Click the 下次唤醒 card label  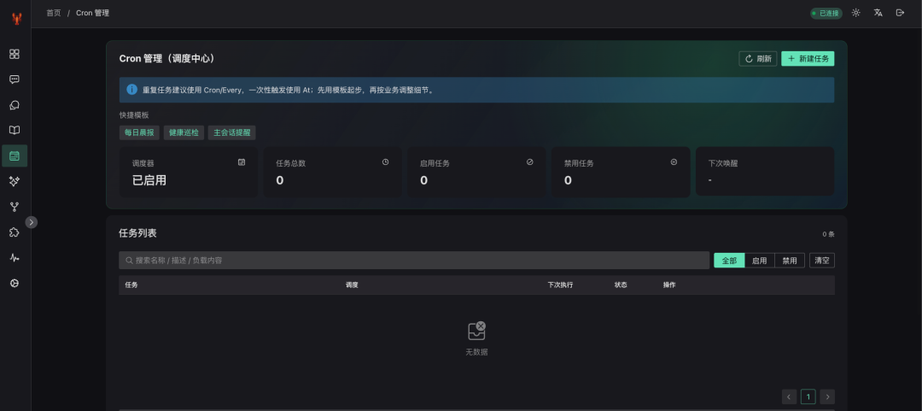(x=723, y=164)
